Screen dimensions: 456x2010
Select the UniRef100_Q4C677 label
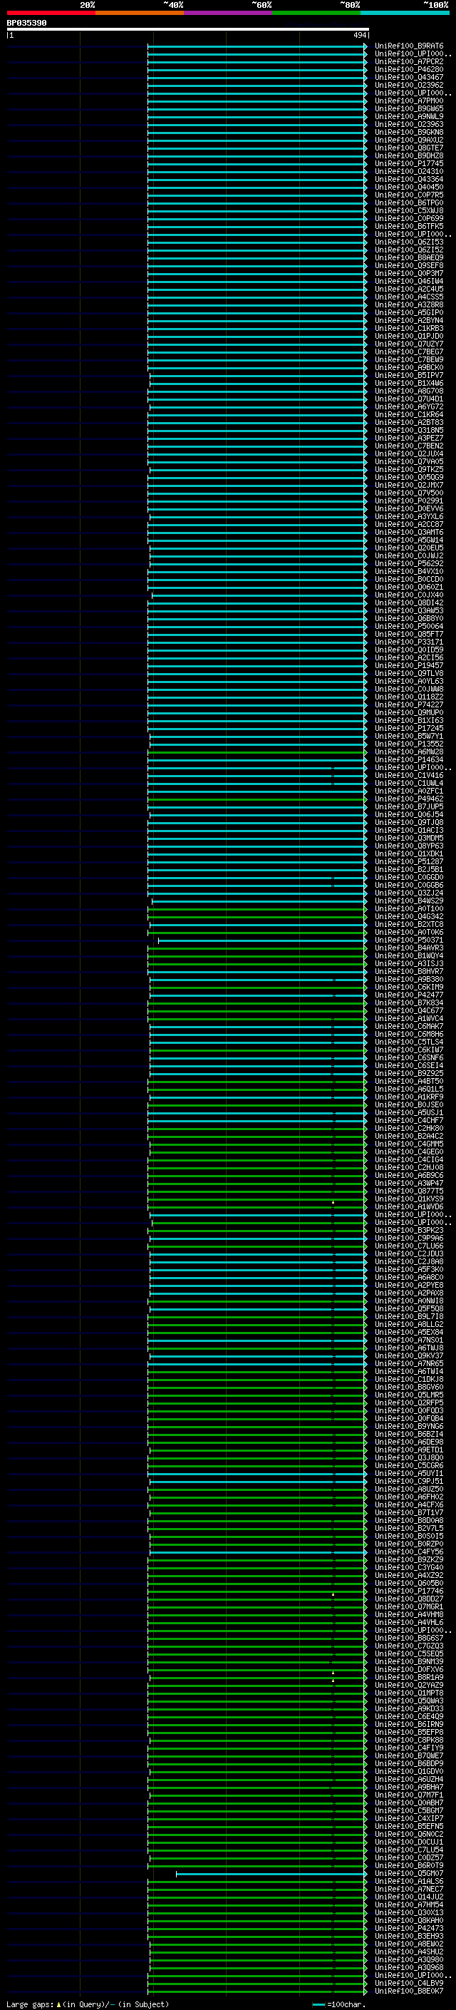[409, 1011]
